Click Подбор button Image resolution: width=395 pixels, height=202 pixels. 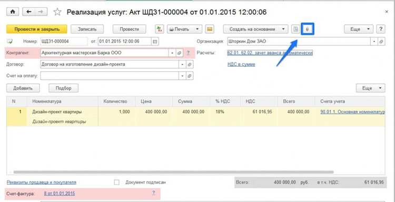64,88
